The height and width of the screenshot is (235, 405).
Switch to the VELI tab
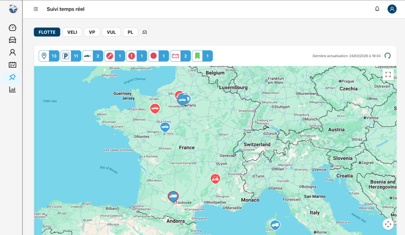coord(72,32)
